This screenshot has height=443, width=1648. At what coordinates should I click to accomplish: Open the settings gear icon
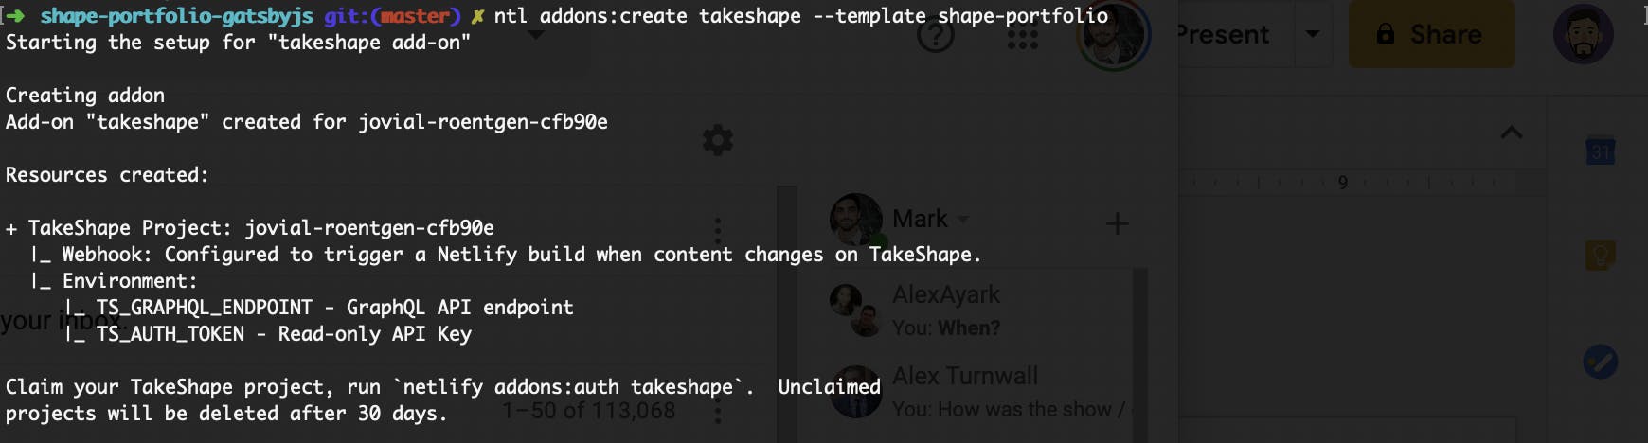pos(718,140)
